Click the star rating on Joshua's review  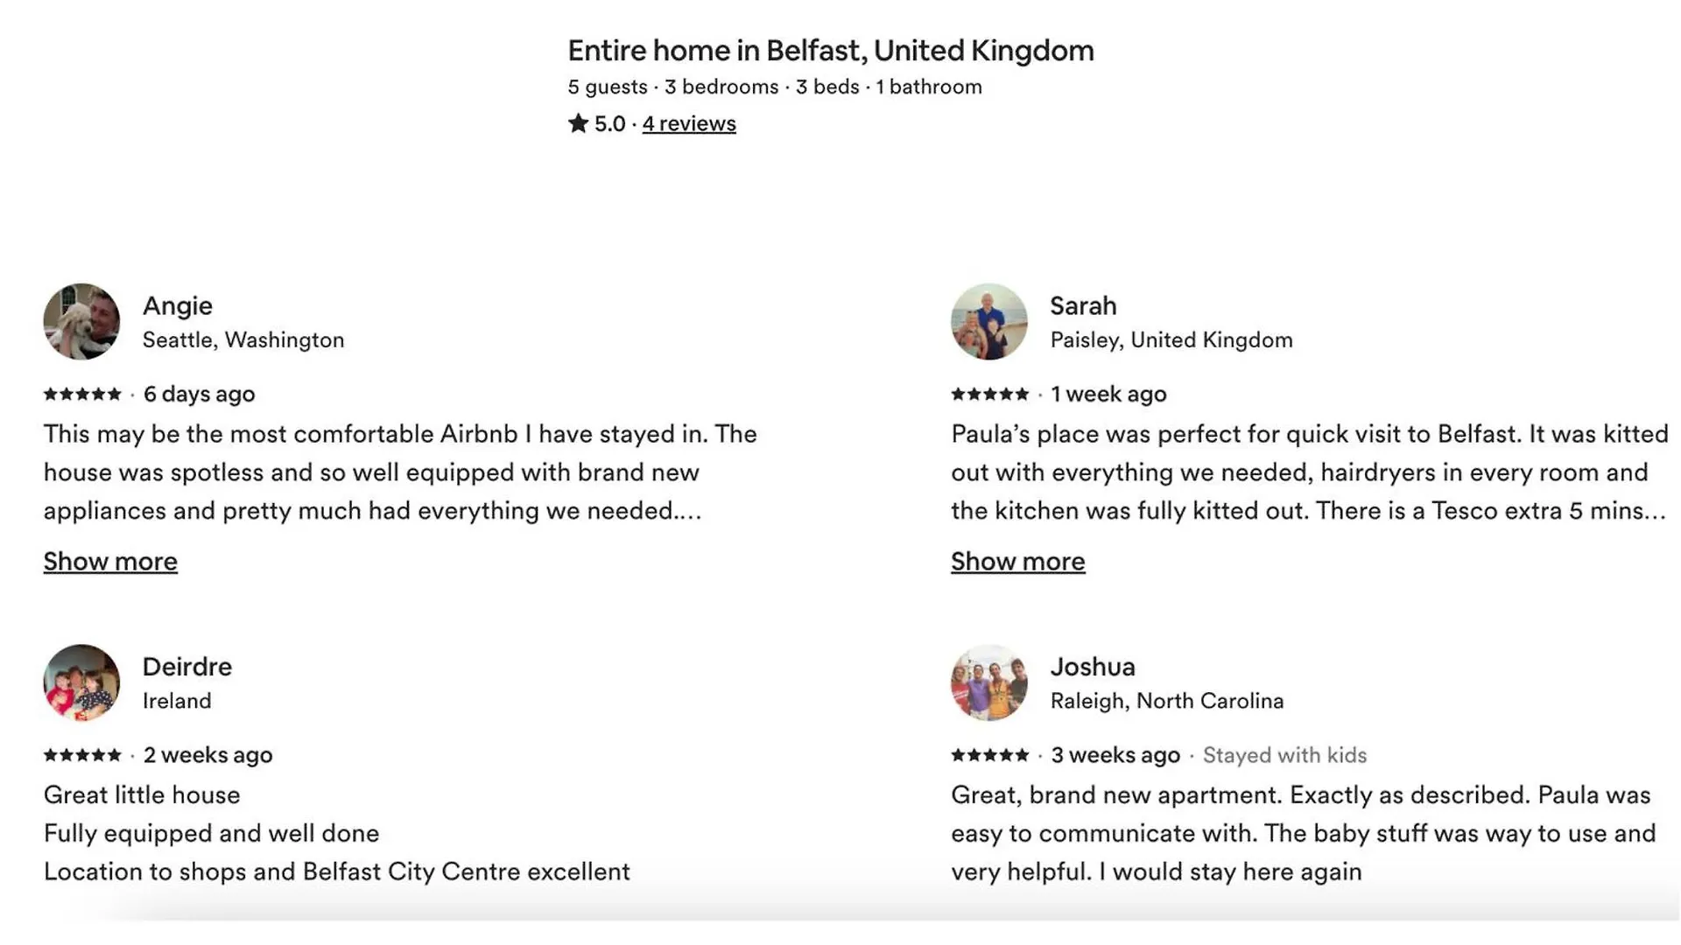pyautogui.click(x=990, y=755)
